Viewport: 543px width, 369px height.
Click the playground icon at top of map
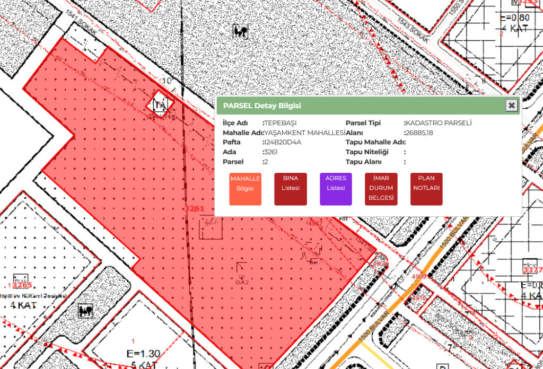[x=240, y=32]
